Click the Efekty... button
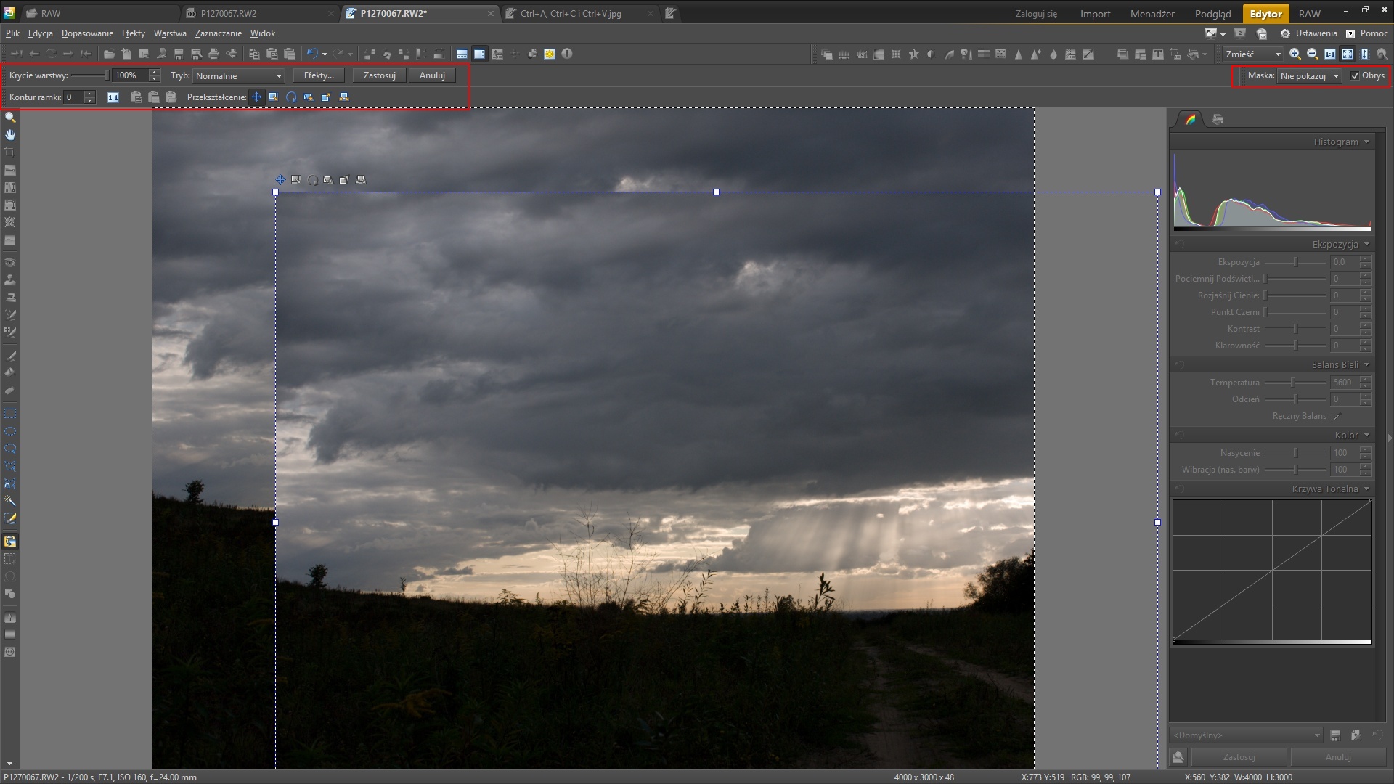Image resolution: width=1394 pixels, height=784 pixels. [319, 75]
